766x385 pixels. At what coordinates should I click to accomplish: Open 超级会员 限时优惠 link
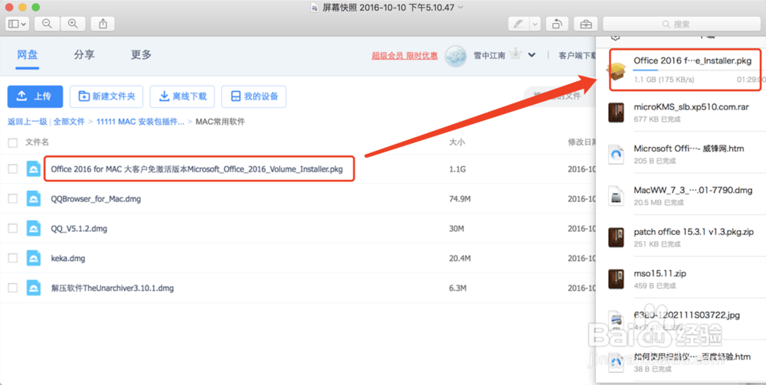[x=404, y=56]
